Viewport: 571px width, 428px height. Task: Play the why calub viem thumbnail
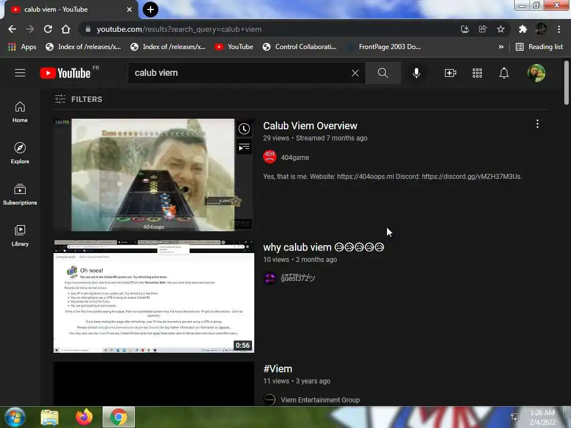pos(154,296)
